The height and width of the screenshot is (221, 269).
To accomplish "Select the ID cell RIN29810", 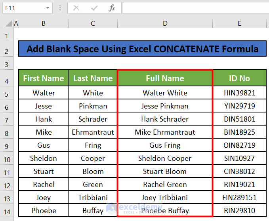I will pos(240,210).
